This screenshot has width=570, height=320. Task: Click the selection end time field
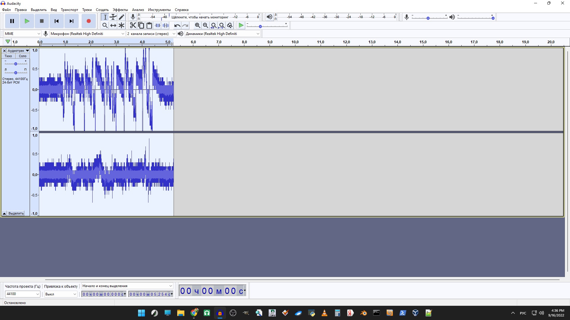(x=151, y=294)
